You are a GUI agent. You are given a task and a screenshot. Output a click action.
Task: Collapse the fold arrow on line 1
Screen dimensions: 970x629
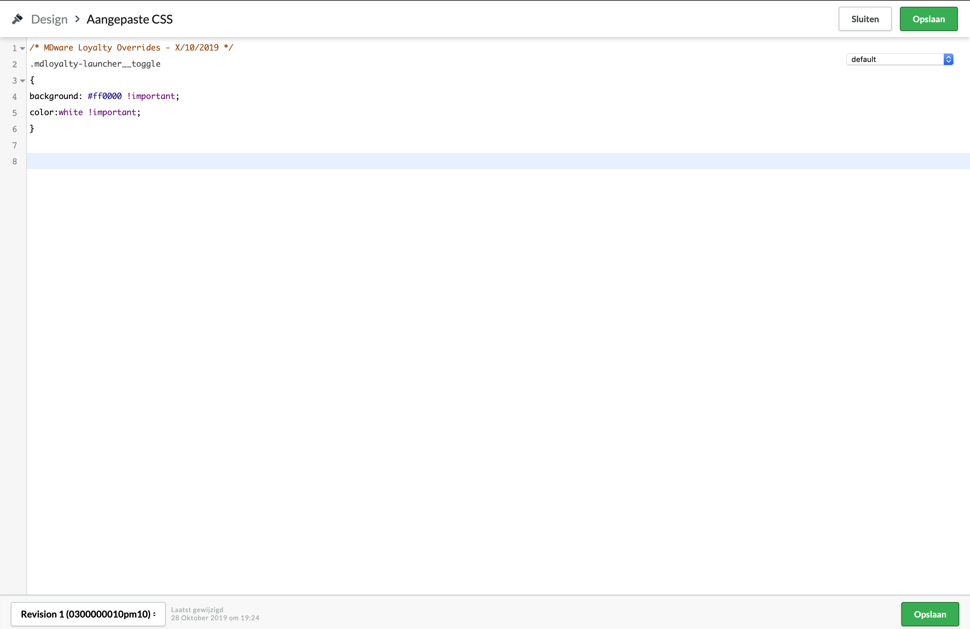[23, 48]
